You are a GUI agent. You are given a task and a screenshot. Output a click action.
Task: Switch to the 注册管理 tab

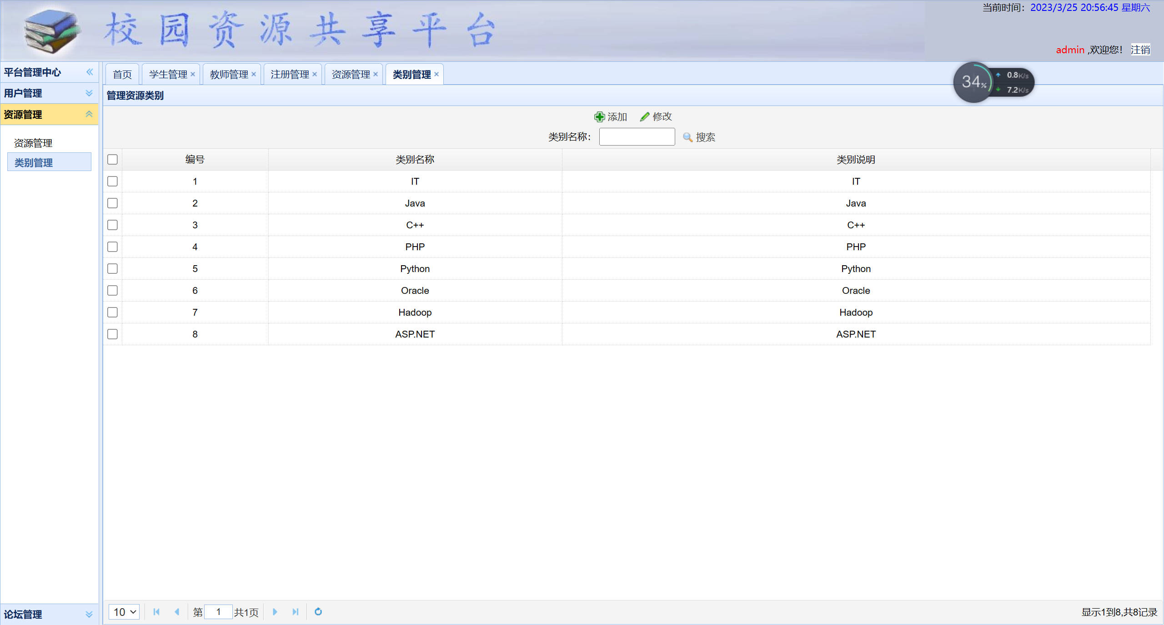click(x=290, y=75)
